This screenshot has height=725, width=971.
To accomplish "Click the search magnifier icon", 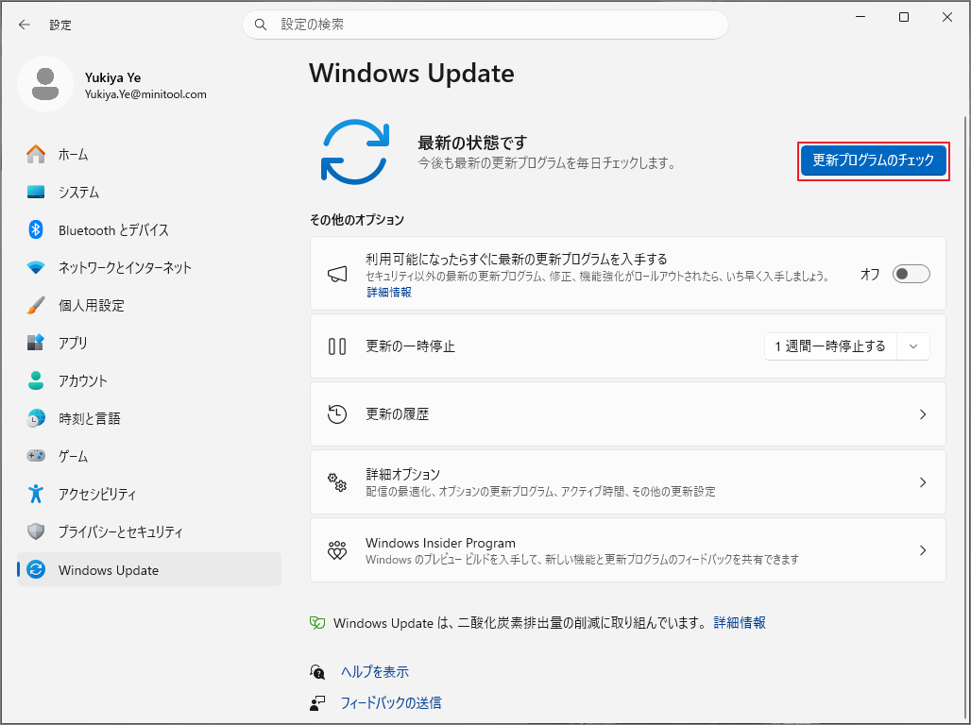I will click(261, 25).
